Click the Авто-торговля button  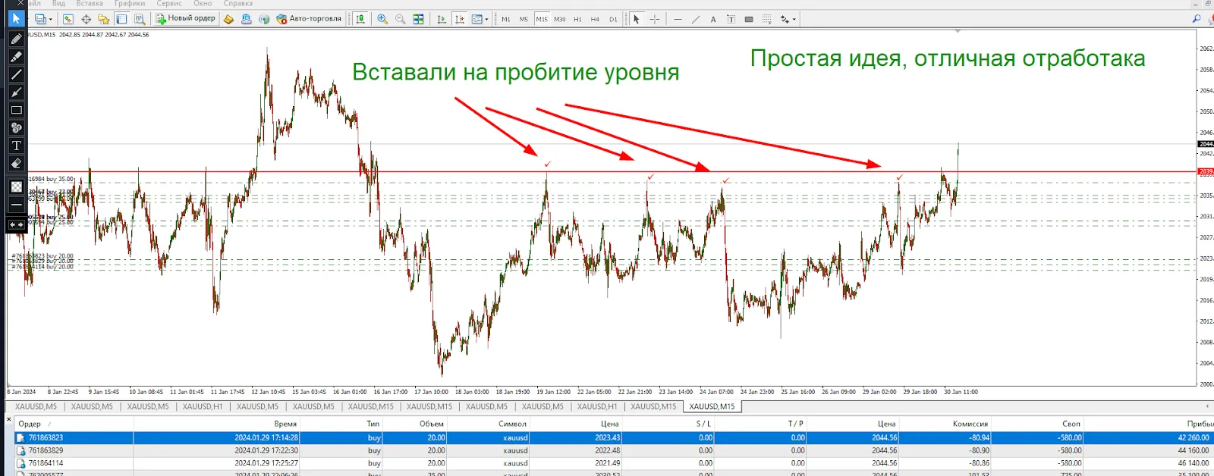tap(309, 18)
